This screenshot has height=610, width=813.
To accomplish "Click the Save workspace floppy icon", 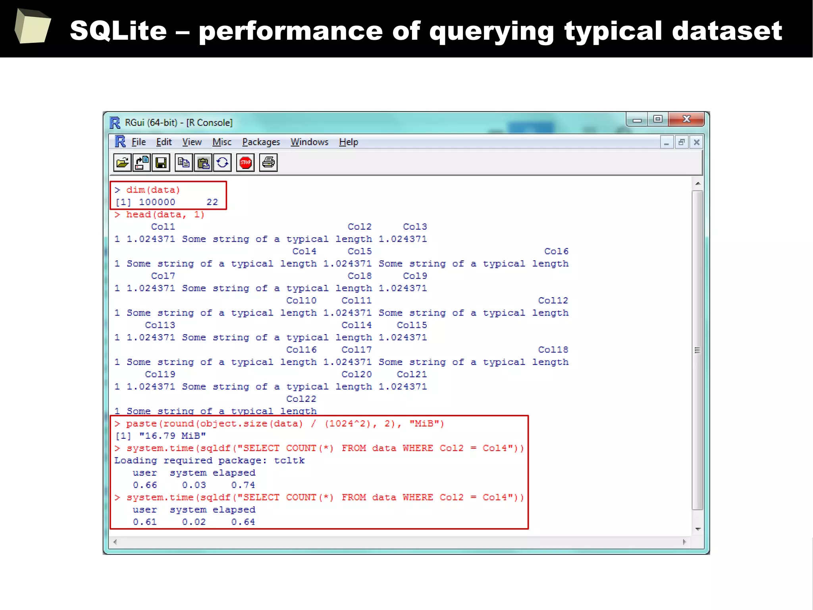I will [x=161, y=163].
